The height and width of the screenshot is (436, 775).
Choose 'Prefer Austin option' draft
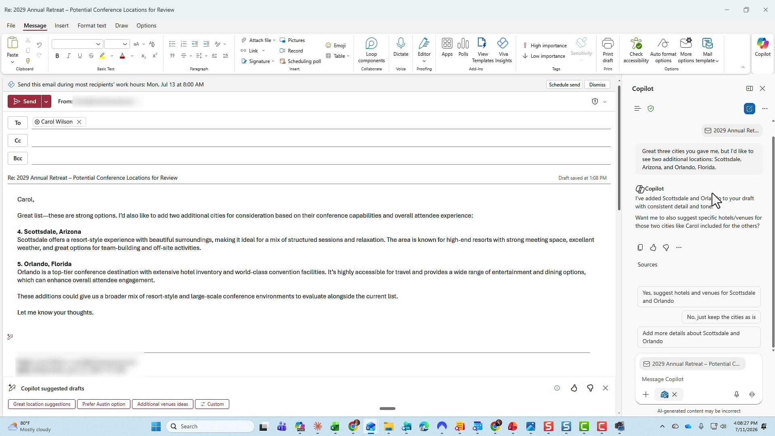click(104, 404)
